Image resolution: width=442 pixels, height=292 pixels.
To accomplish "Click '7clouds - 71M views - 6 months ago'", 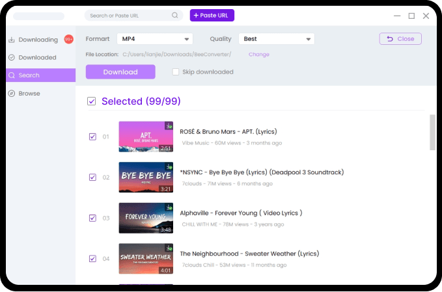I will coord(227,183).
